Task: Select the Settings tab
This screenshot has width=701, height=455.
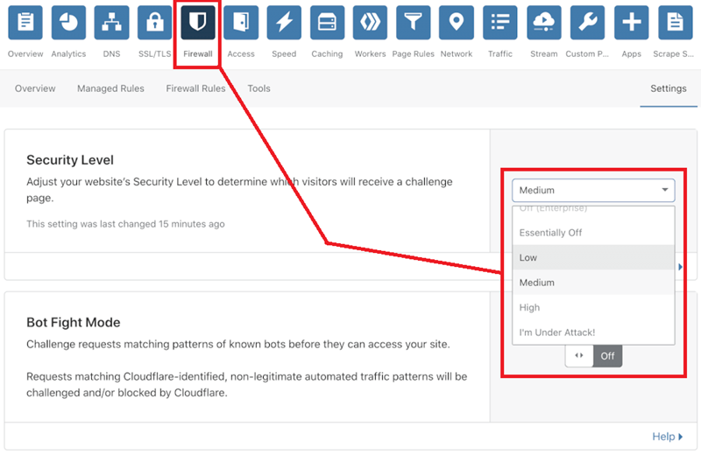Action: [669, 88]
